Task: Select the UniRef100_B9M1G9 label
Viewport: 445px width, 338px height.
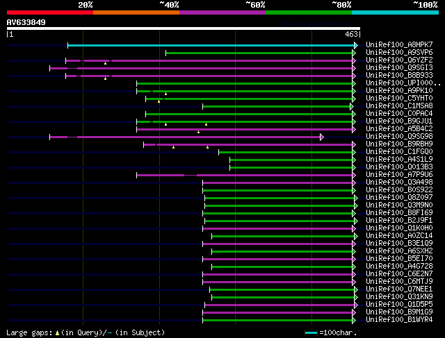Action: click(399, 312)
